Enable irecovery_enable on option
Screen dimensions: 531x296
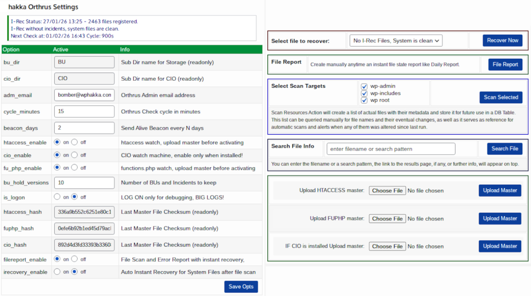(x=57, y=272)
